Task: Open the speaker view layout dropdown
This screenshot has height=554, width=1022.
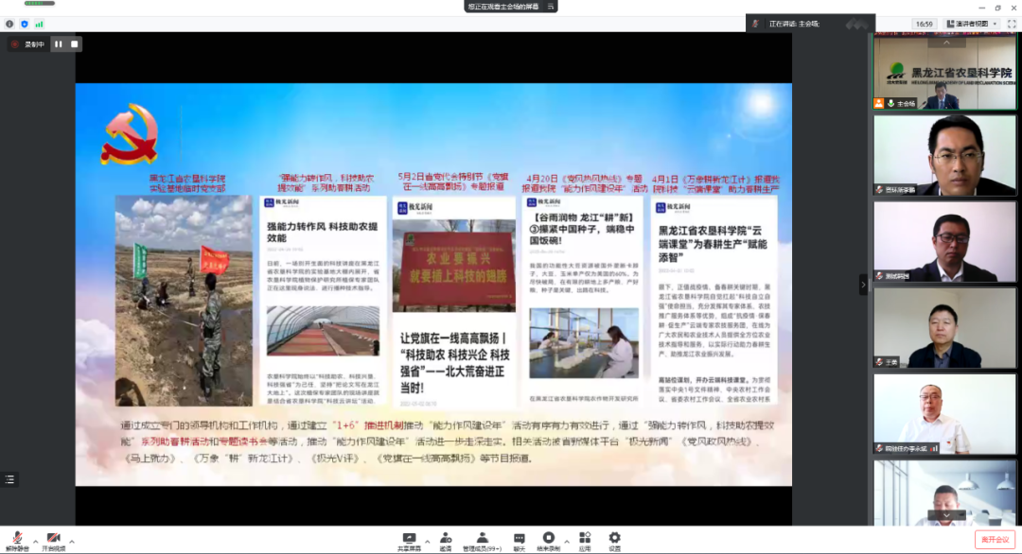Action: click(995, 23)
